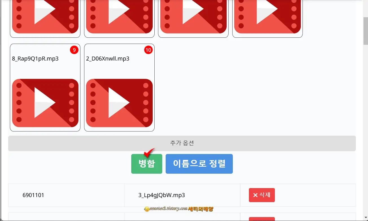Select the red badge numbered 10
The height and width of the screenshot is (221, 368).
148,50
